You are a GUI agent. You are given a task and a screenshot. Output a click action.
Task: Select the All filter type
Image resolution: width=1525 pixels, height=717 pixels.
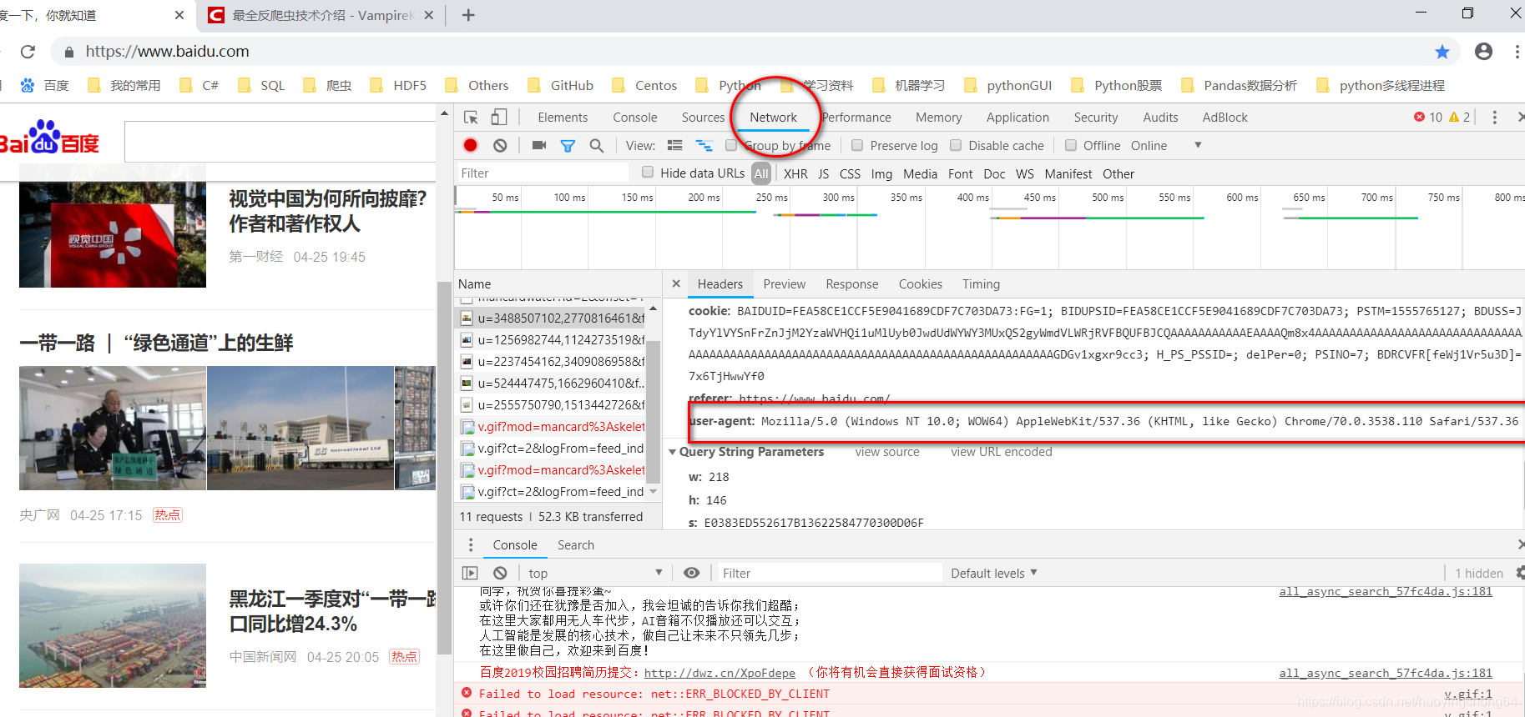[x=761, y=173]
